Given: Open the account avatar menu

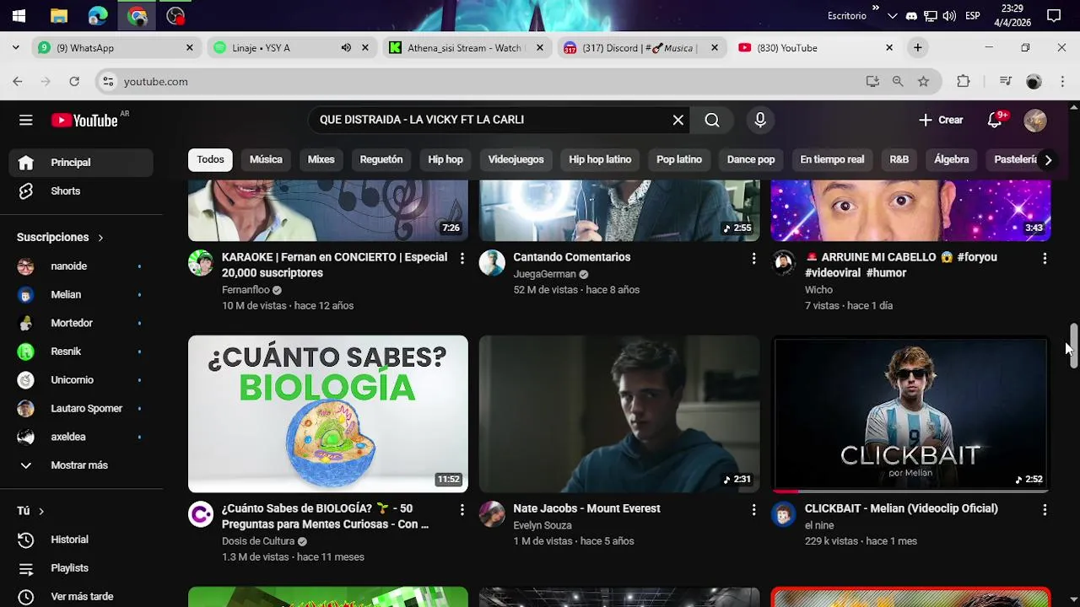Looking at the screenshot, I should pos(1035,120).
